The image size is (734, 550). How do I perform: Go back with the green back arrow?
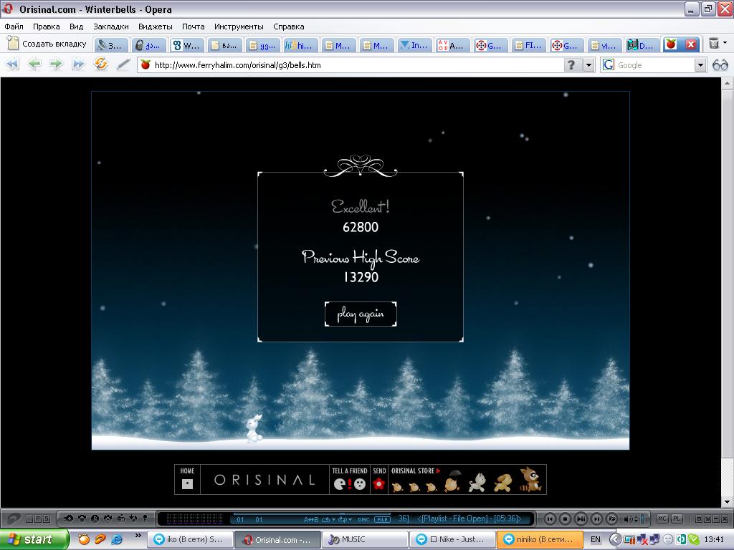coord(34,64)
